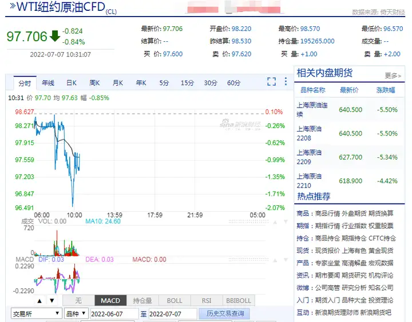Open the 上海原油2209 futures link
This screenshot has height=322, width=412.
click(x=309, y=157)
